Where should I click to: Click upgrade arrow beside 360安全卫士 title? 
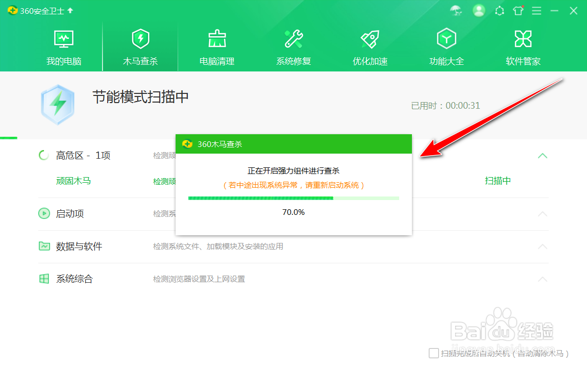(70, 11)
